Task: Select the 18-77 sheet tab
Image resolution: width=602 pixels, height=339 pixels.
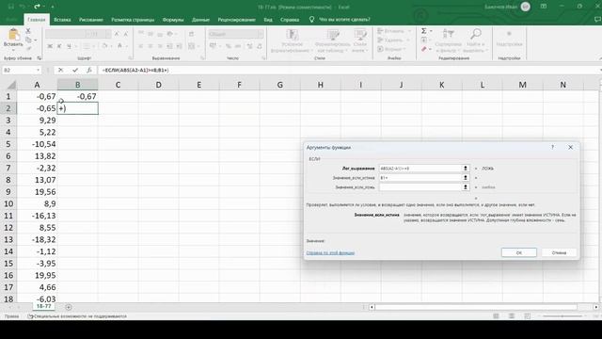Action: pyautogui.click(x=44, y=306)
